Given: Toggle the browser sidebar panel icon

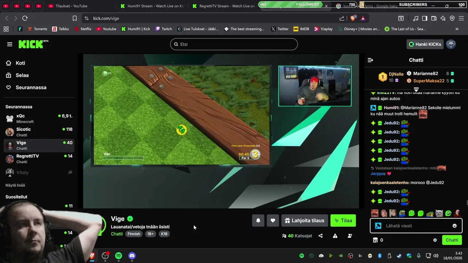Looking at the screenshot, I should (424, 18).
